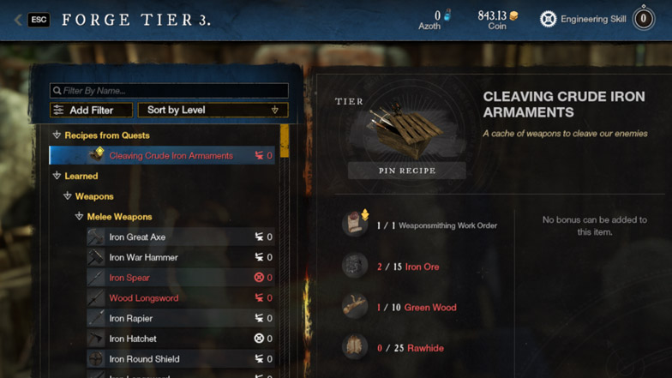Focus the Filter By Name field

(169, 91)
